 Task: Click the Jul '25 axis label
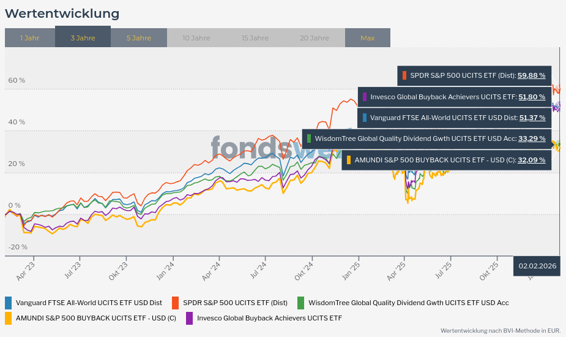(x=444, y=270)
